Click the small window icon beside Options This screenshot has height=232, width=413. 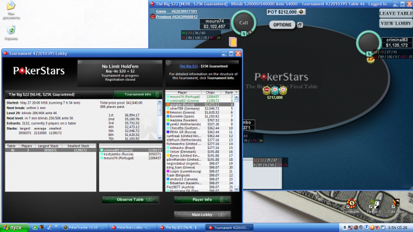pyautogui.click(x=300, y=25)
